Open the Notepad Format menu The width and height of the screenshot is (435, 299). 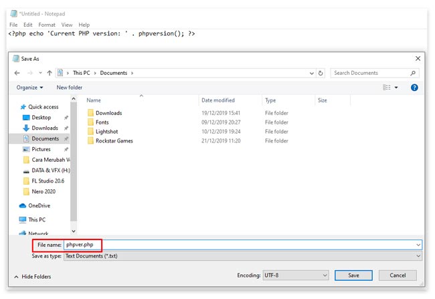pyautogui.click(x=47, y=25)
